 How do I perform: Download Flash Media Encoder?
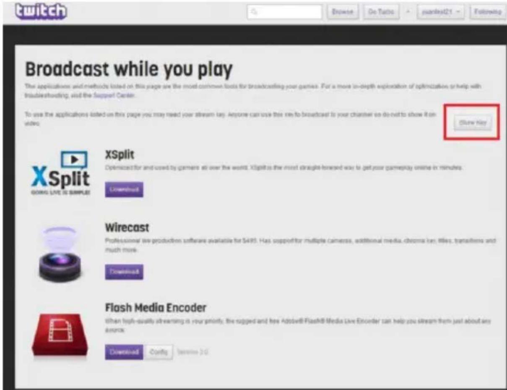click(124, 353)
